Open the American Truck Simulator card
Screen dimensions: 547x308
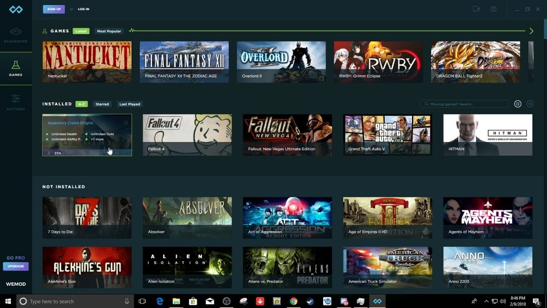388,267
